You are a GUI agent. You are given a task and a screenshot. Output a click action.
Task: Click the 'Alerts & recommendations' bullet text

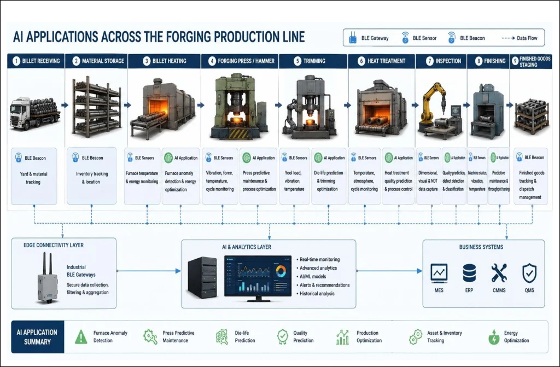click(325, 285)
